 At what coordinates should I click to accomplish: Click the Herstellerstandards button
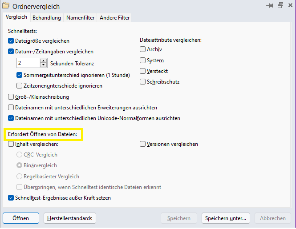(69, 218)
